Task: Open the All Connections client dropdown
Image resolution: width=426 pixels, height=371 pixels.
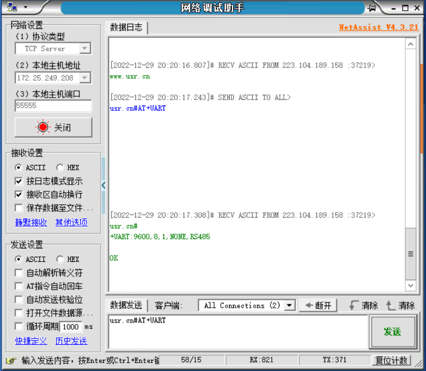Action: pos(290,305)
